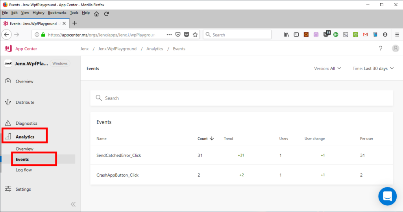The height and width of the screenshot is (212, 403).
Task: Open the Help menu
Action: click(86, 13)
